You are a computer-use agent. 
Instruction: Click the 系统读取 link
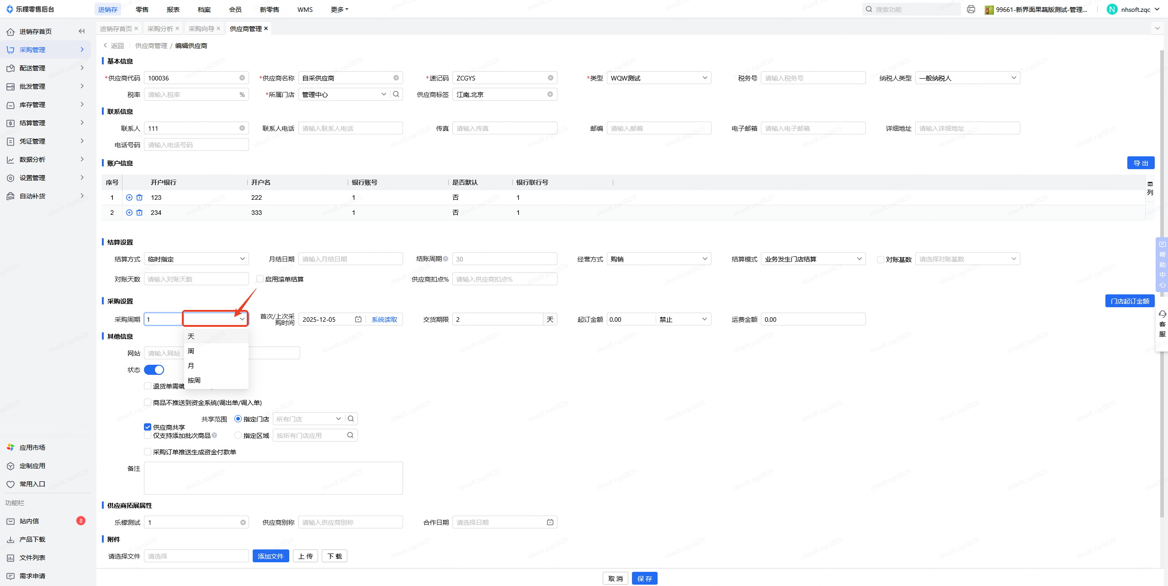(384, 319)
